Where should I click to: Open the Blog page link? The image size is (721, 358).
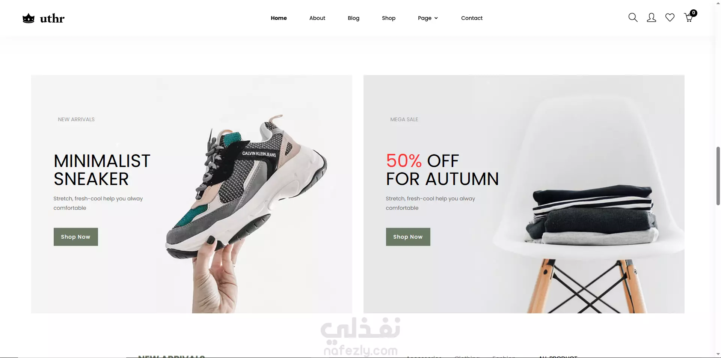353,18
